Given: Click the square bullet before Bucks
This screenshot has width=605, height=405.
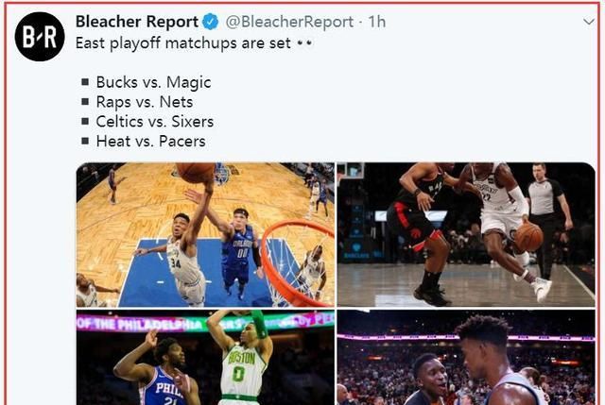Looking at the screenshot, I should pyautogui.click(x=85, y=82).
